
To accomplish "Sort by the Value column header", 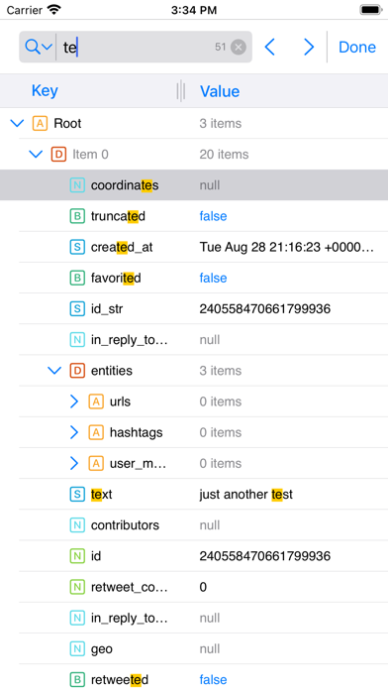I will [220, 91].
